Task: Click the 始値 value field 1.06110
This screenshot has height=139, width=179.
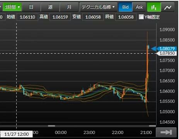Action: coord(27,17)
